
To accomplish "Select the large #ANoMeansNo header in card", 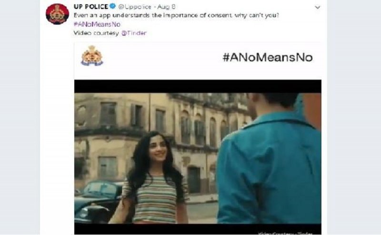I will 268,58.
